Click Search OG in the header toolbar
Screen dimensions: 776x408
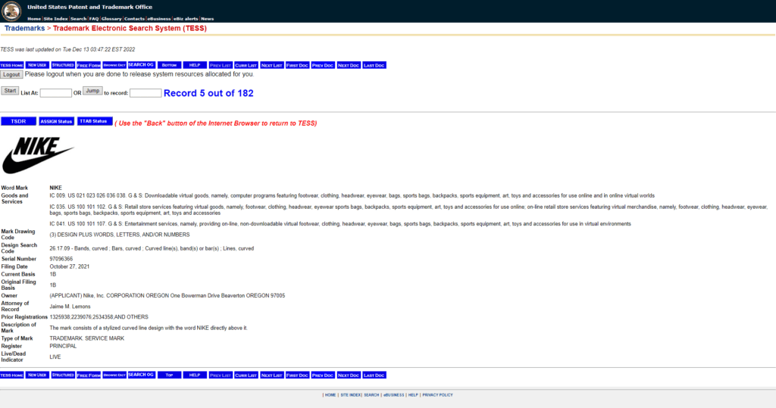[141, 65]
